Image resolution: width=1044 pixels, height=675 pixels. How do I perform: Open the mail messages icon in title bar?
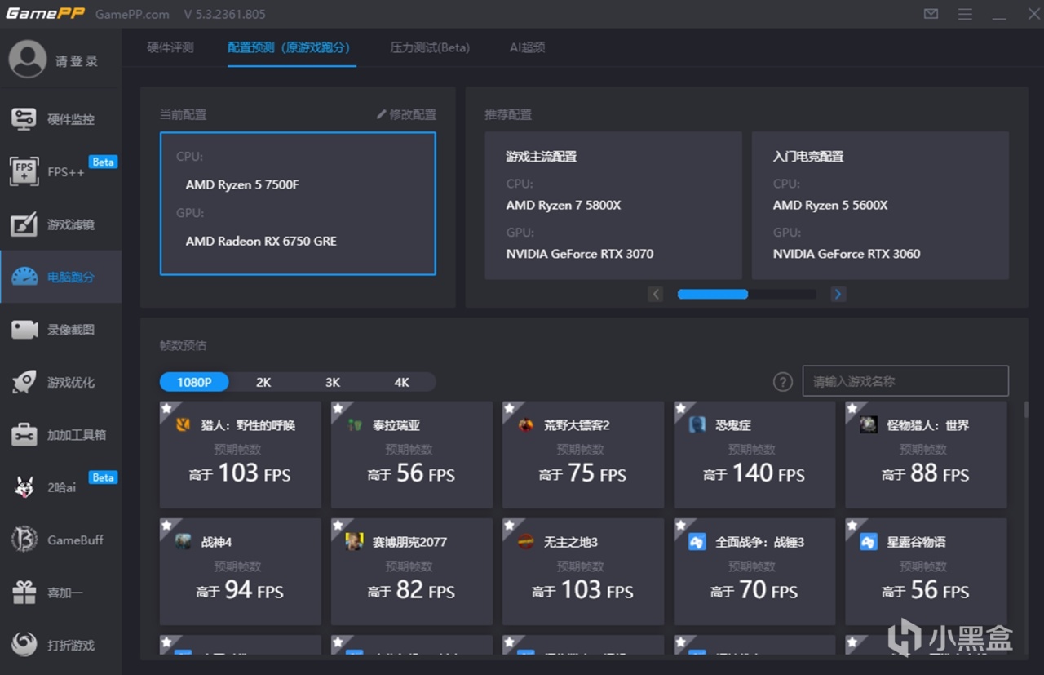(x=931, y=14)
